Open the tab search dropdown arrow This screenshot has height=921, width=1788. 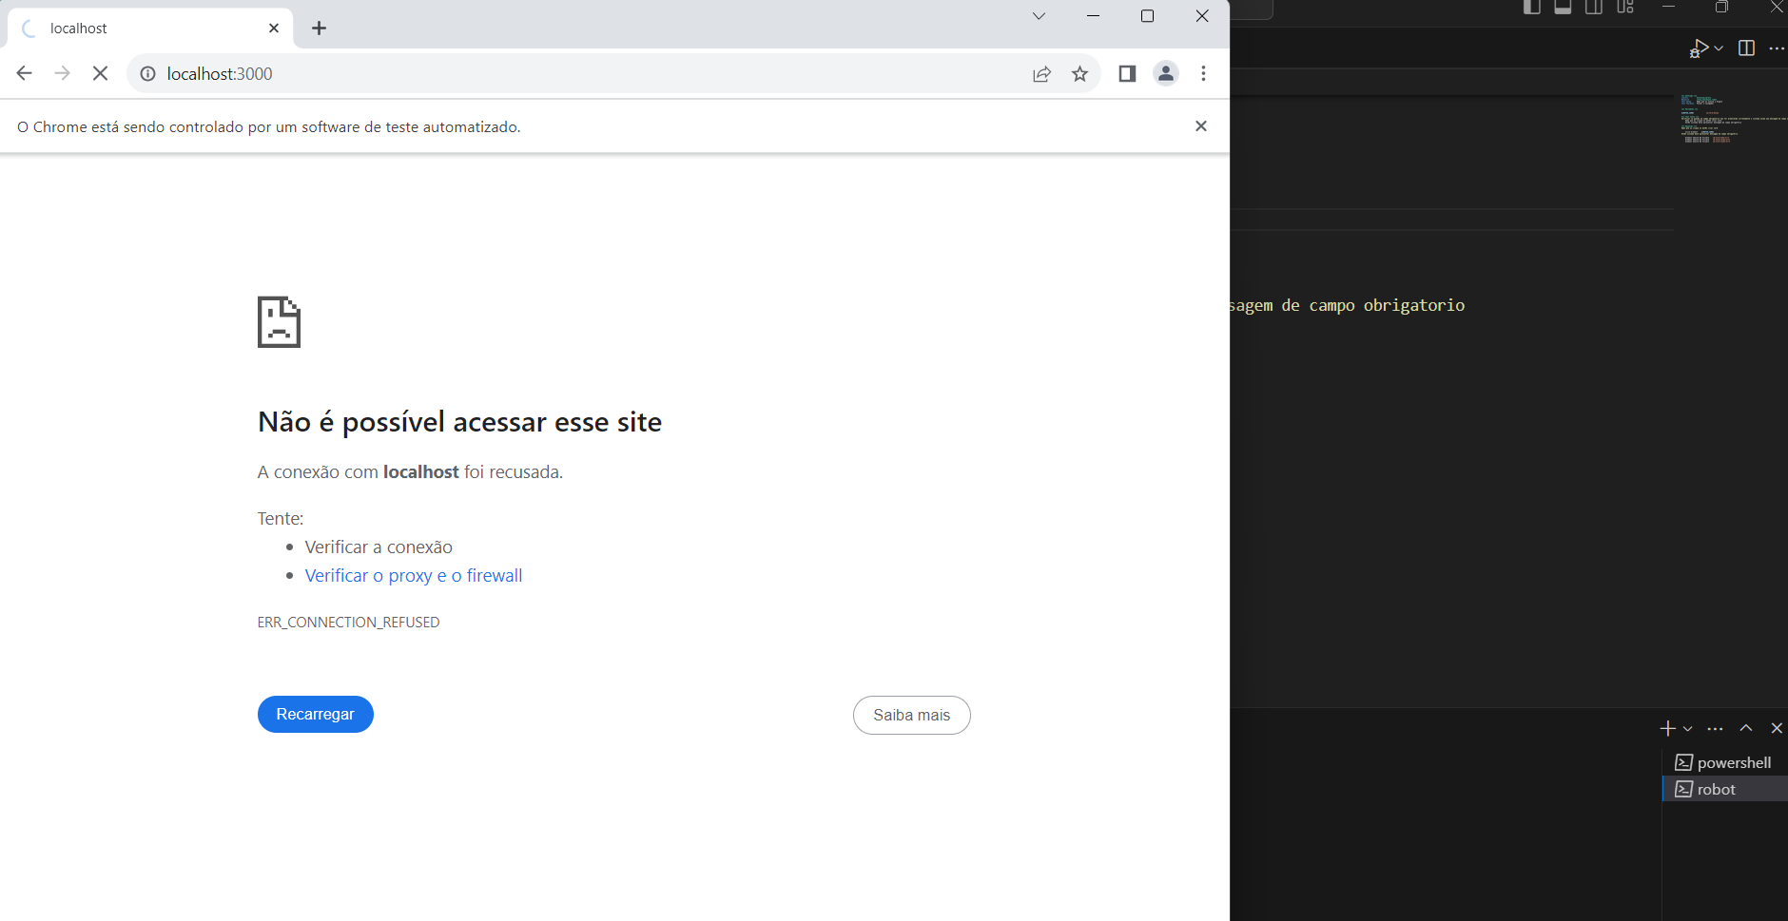(1039, 16)
